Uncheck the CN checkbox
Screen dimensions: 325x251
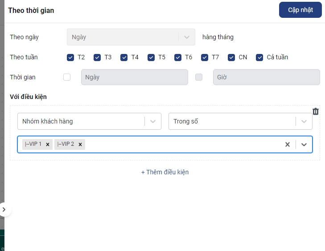[231, 57]
